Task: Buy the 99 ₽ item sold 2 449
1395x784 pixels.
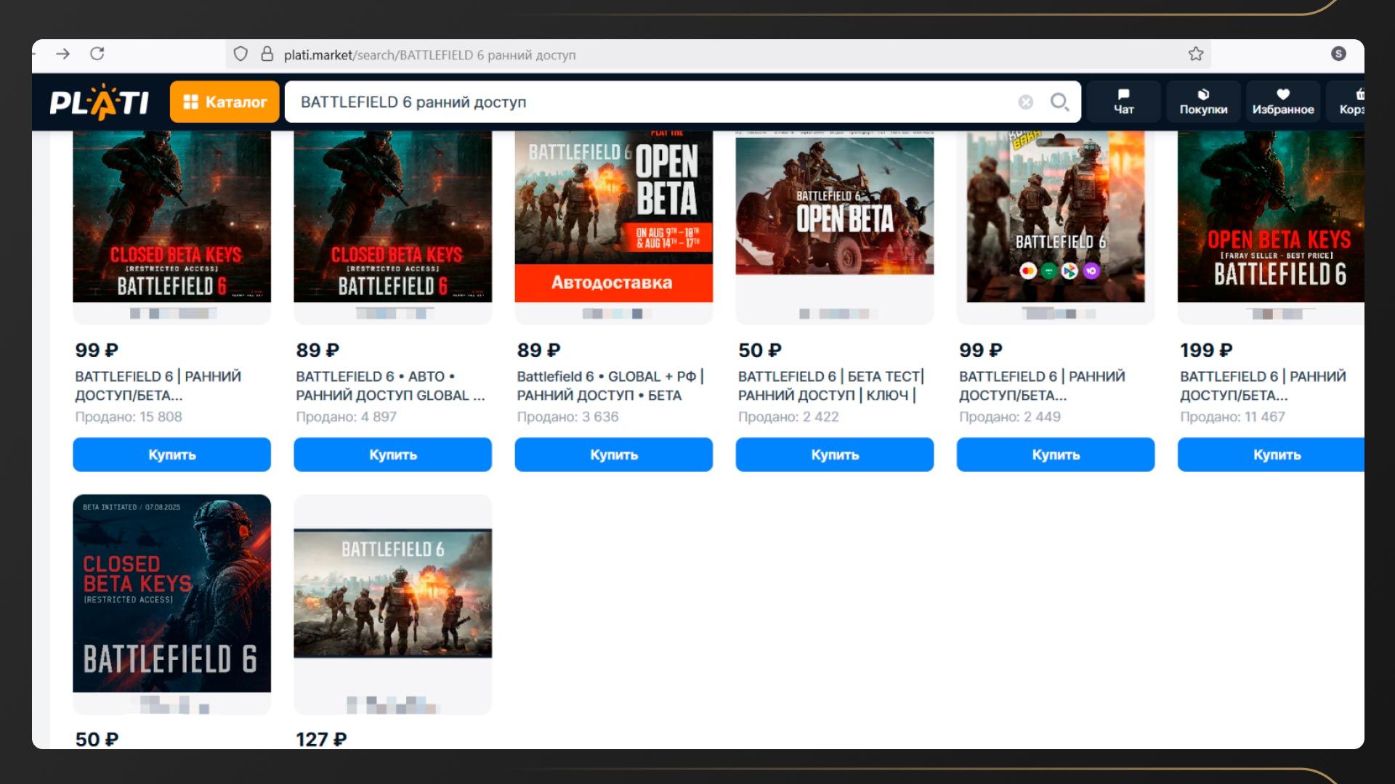Action: click(1055, 454)
